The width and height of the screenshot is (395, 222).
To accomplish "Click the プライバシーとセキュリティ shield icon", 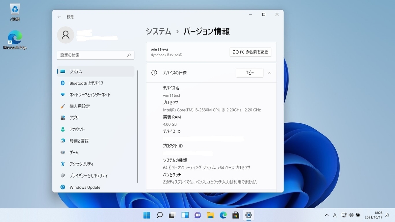I will 63,176.
